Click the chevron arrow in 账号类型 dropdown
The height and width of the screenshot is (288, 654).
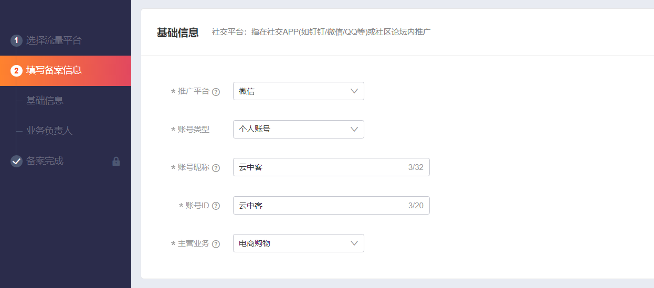point(354,129)
